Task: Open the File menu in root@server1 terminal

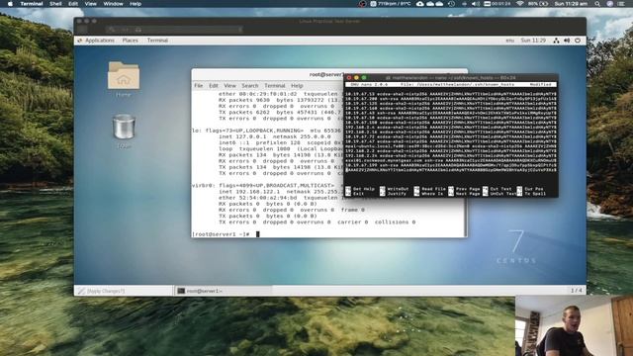Action: tap(198, 86)
